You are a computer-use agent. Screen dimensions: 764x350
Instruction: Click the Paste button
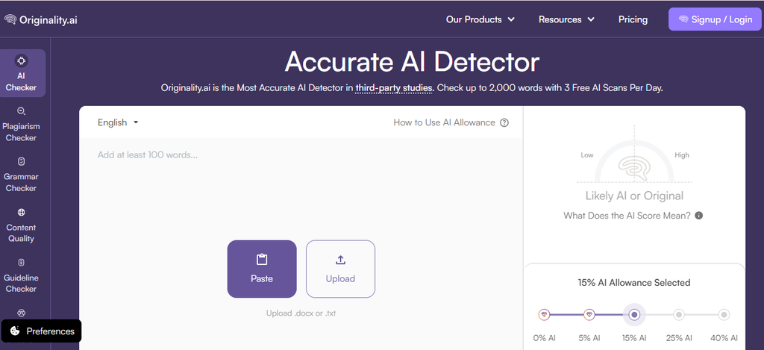262,269
